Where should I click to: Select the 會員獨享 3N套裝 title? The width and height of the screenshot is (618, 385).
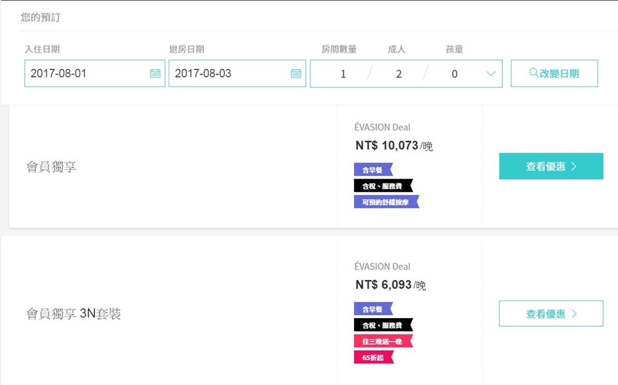pyautogui.click(x=74, y=314)
